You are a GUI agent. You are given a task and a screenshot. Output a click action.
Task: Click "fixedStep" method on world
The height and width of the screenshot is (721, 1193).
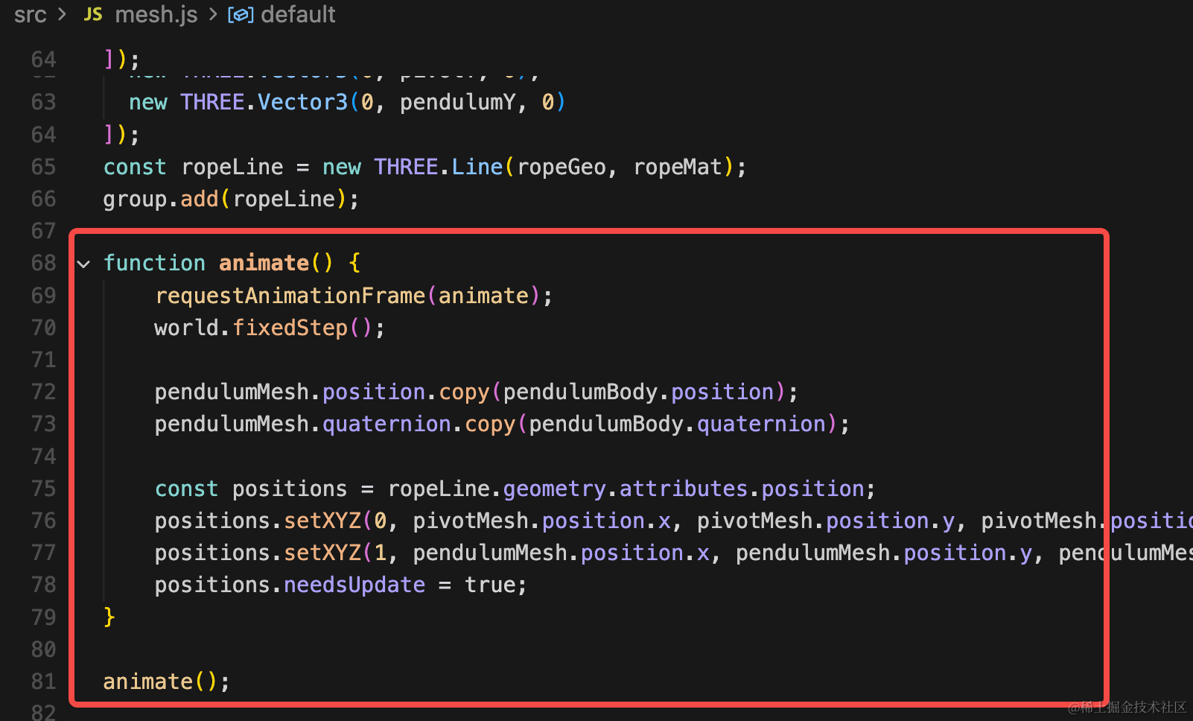(290, 328)
